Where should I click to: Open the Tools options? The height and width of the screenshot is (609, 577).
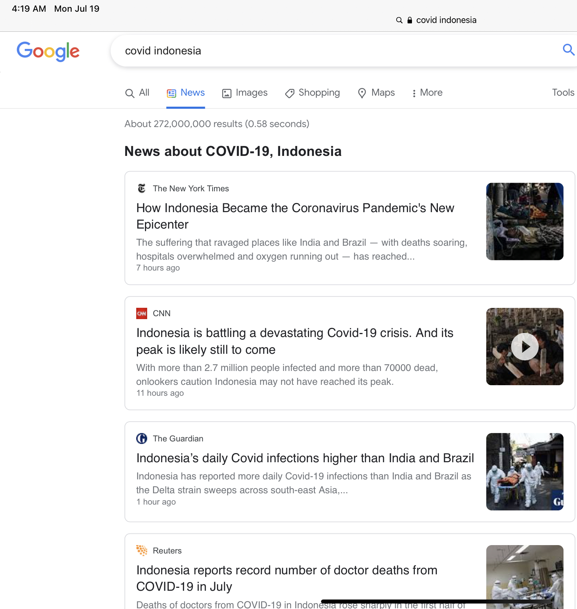[x=563, y=93]
